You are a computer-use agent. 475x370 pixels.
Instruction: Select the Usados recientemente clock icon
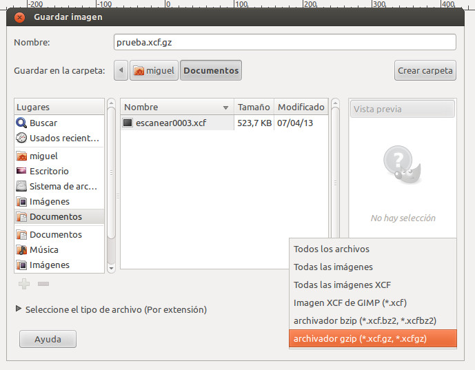[21, 138]
